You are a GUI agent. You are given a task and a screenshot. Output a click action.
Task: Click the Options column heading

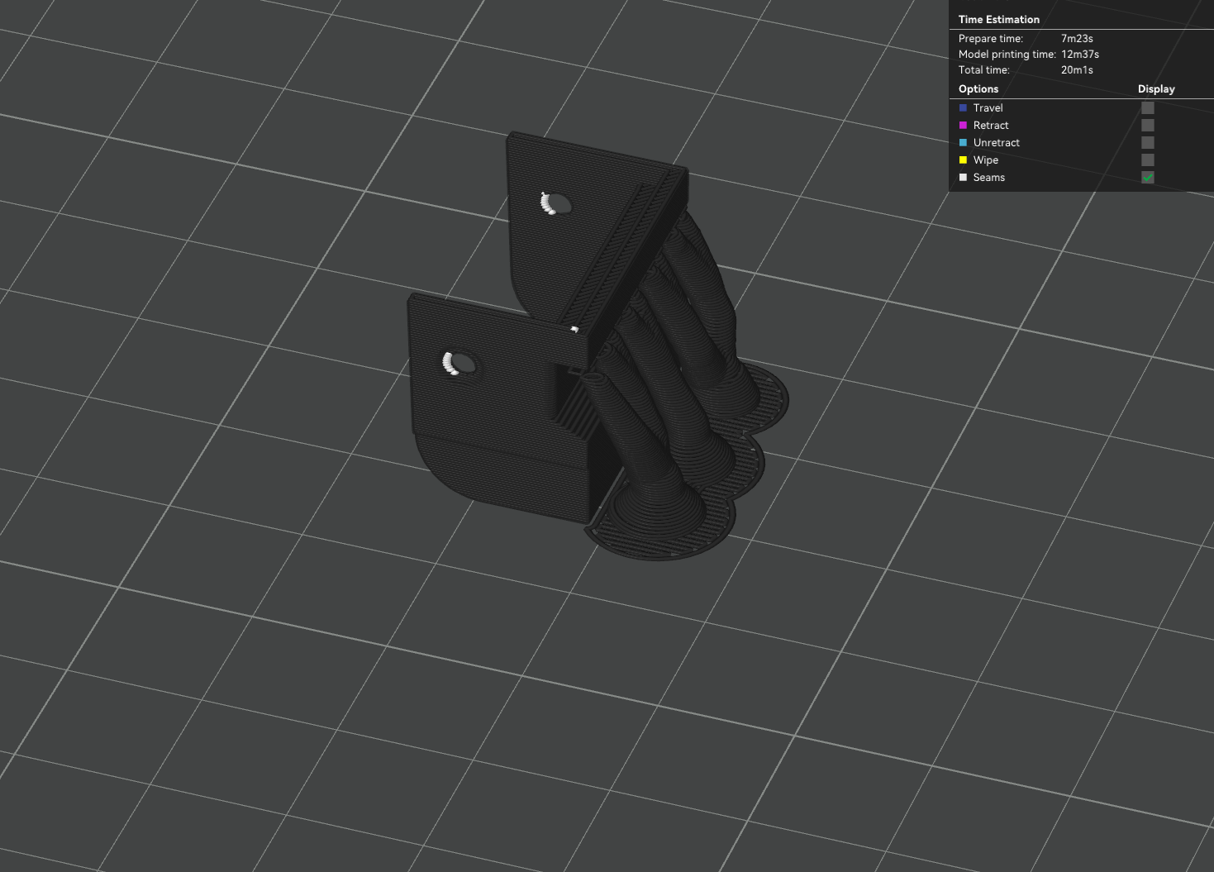coord(978,88)
